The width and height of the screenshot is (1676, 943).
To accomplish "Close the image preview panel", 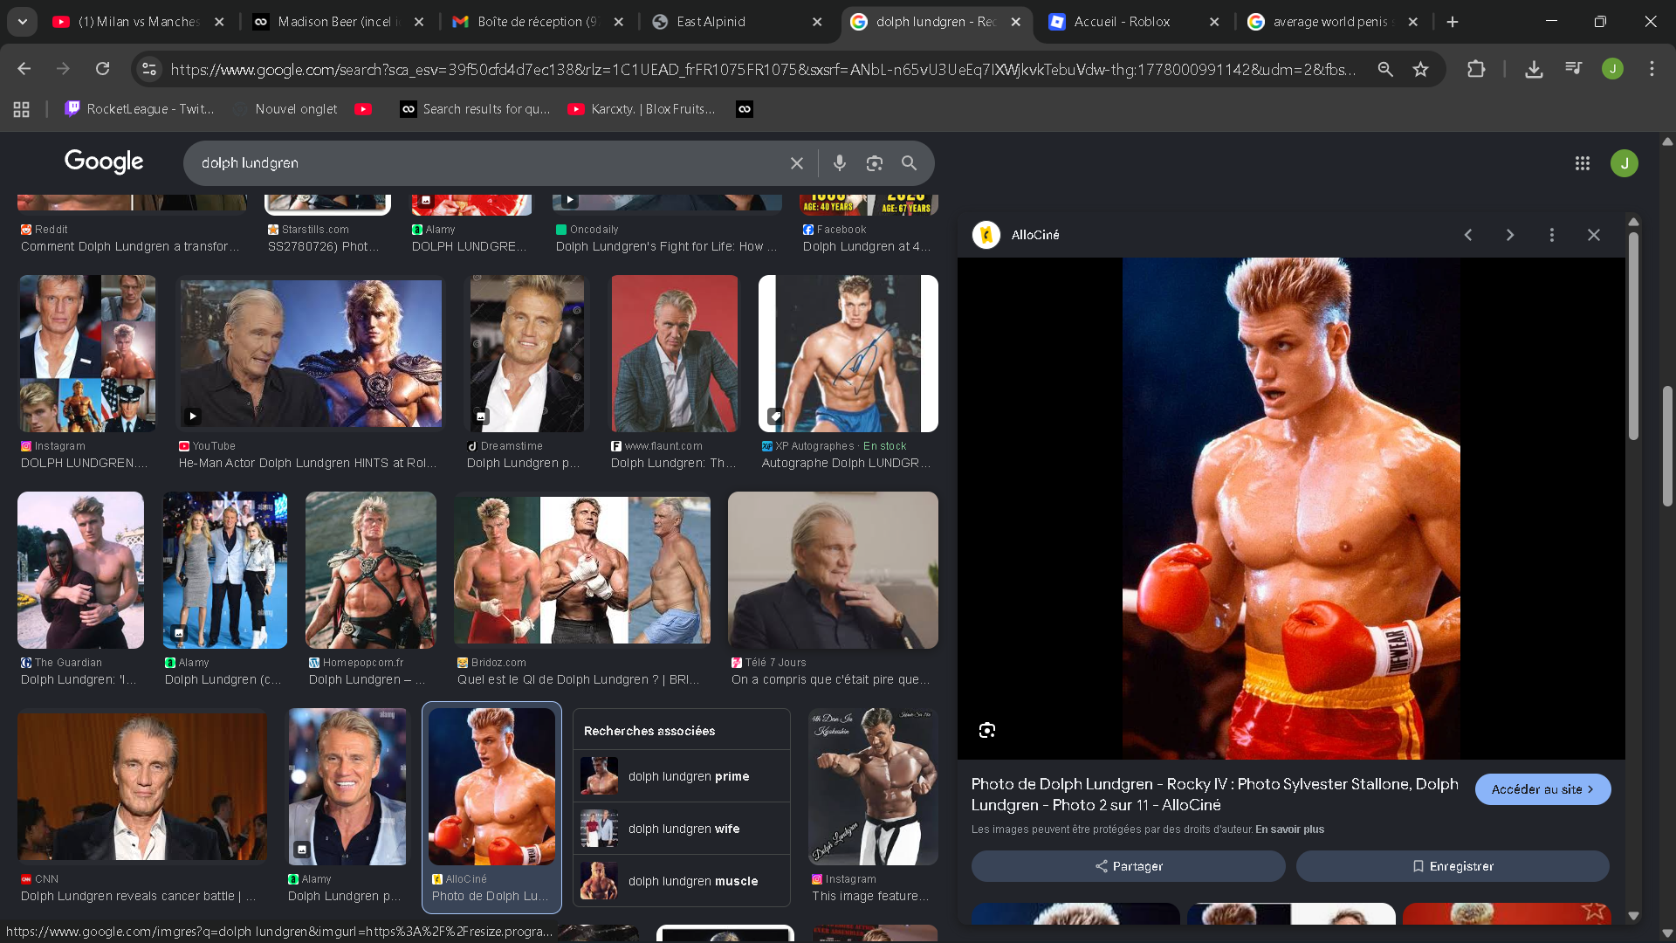I will tap(1594, 235).
